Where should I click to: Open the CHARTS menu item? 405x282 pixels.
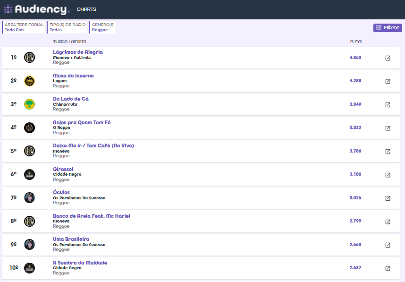coord(86,9)
